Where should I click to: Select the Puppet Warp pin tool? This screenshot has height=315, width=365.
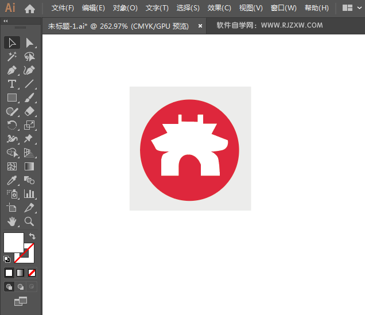pos(29,139)
